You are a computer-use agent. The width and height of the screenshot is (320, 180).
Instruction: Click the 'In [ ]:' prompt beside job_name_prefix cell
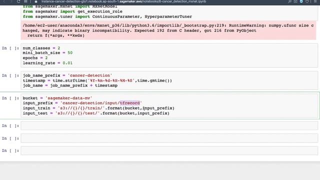10,75
